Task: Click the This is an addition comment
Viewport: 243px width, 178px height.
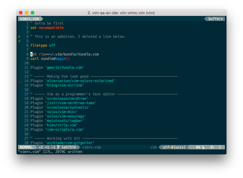Action: [x=78, y=37]
